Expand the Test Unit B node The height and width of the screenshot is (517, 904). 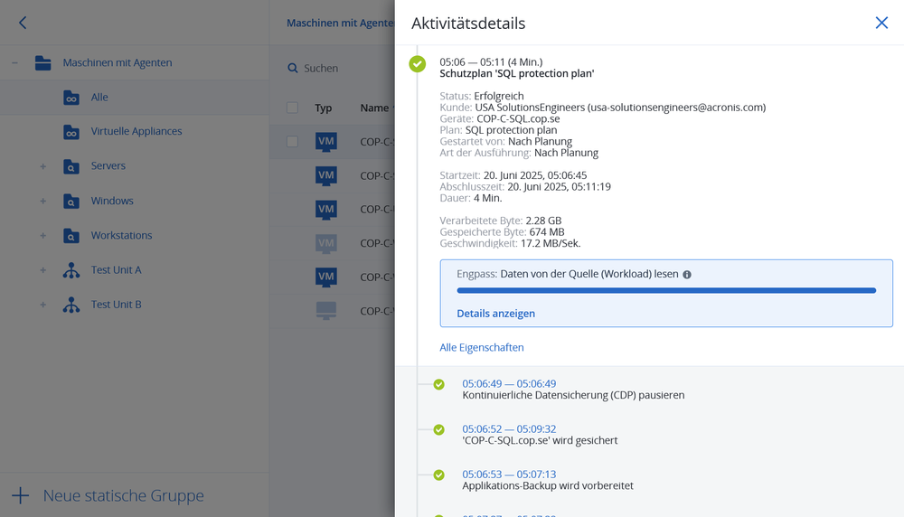pyautogui.click(x=42, y=305)
